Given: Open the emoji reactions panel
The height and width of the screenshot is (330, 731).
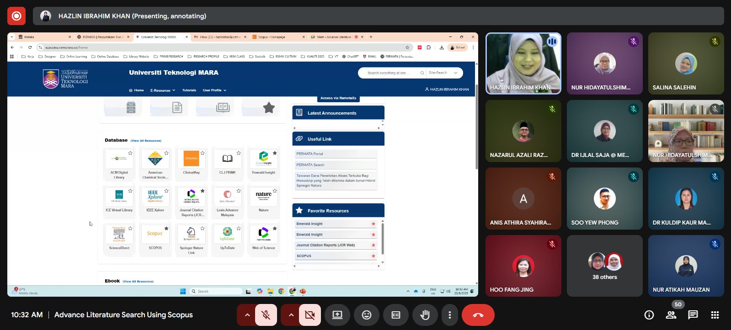Looking at the screenshot, I should pyautogui.click(x=367, y=315).
